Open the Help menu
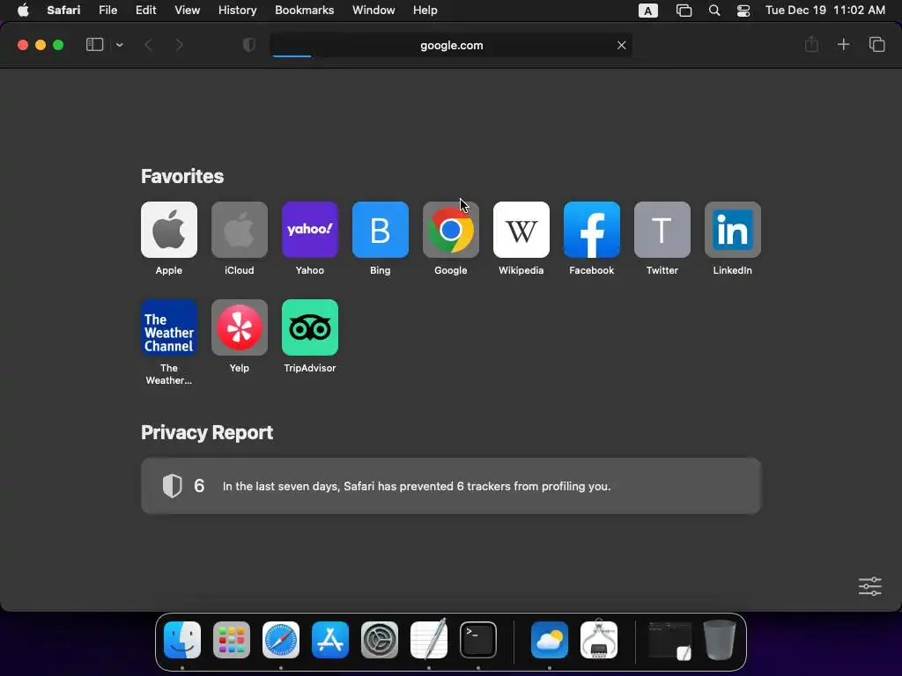This screenshot has width=902, height=676. [x=425, y=11]
